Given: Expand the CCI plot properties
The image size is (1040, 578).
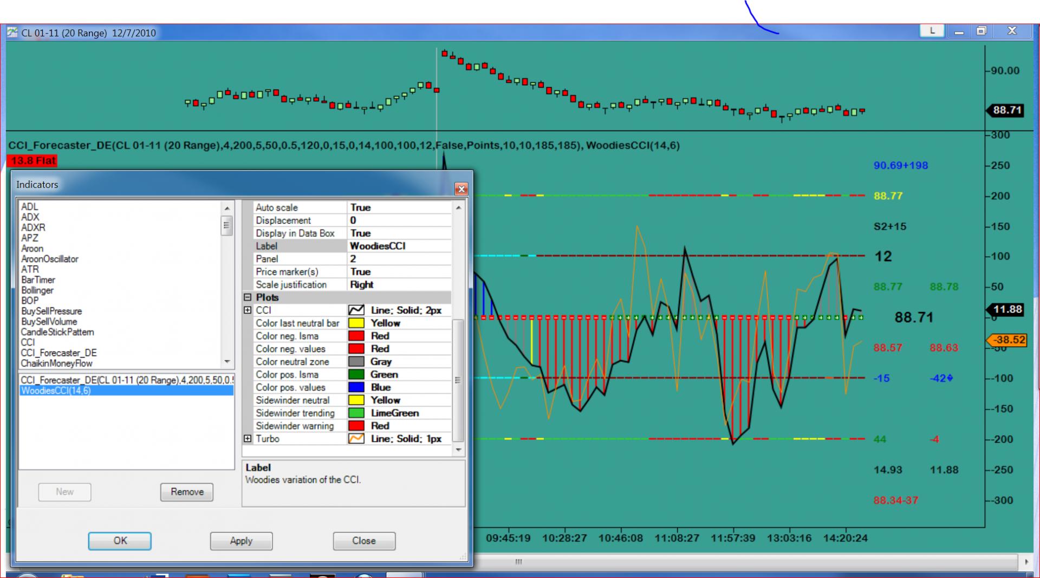Looking at the screenshot, I should tap(248, 310).
